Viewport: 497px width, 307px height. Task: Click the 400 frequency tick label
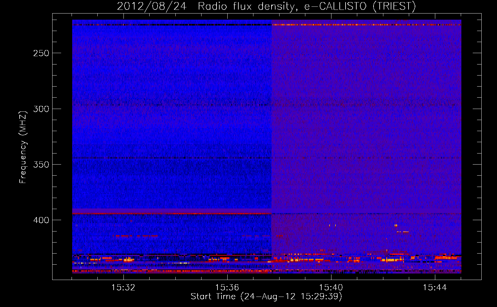pyautogui.click(x=41, y=220)
